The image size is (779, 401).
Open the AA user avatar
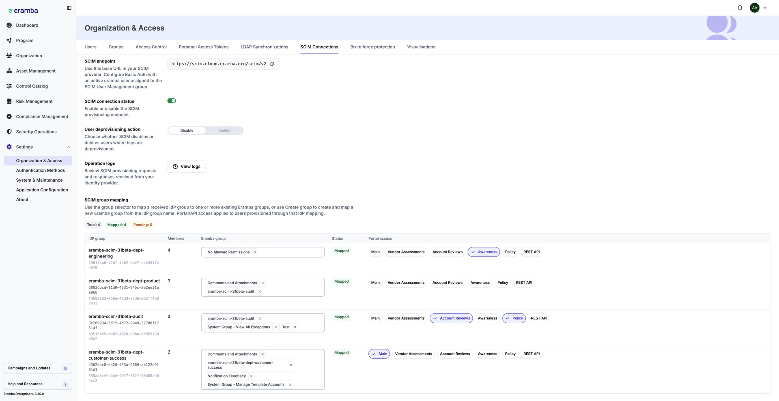tap(754, 8)
